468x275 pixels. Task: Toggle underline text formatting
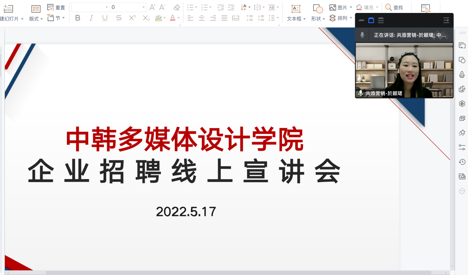105,18
